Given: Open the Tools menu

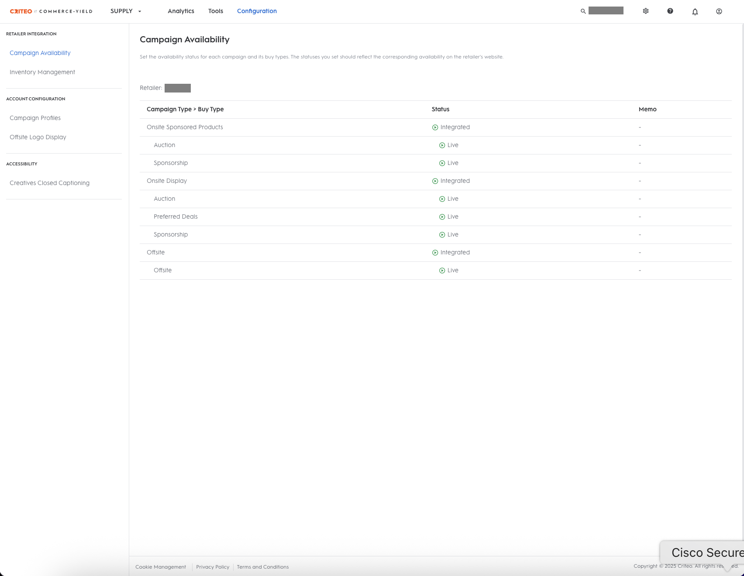Looking at the screenshot, I should coord(216,11).
